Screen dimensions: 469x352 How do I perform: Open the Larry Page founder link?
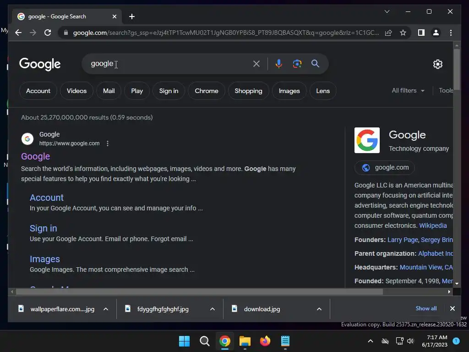(403, 240)
